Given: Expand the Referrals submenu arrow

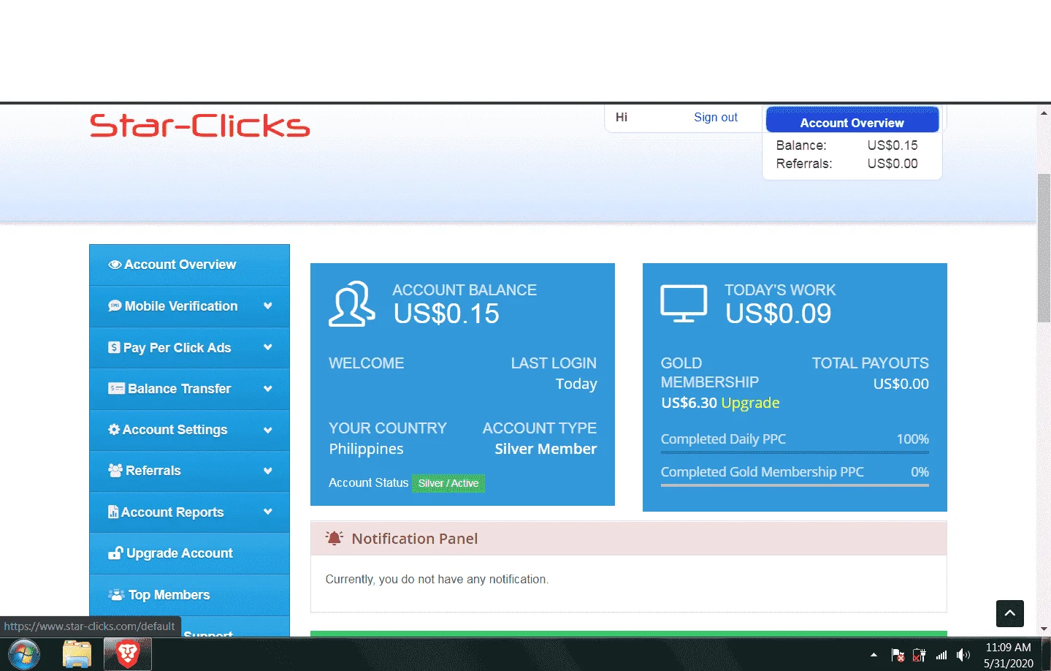Looking at the screenshot, I should [268, 471].
